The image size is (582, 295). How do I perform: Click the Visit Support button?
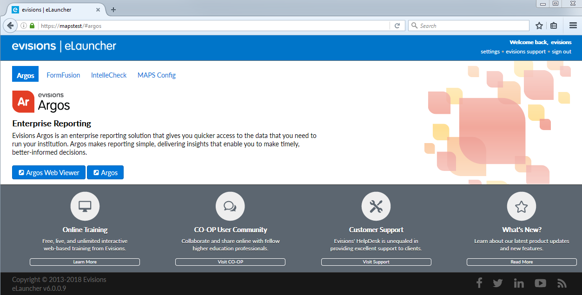tap(376, 262)
